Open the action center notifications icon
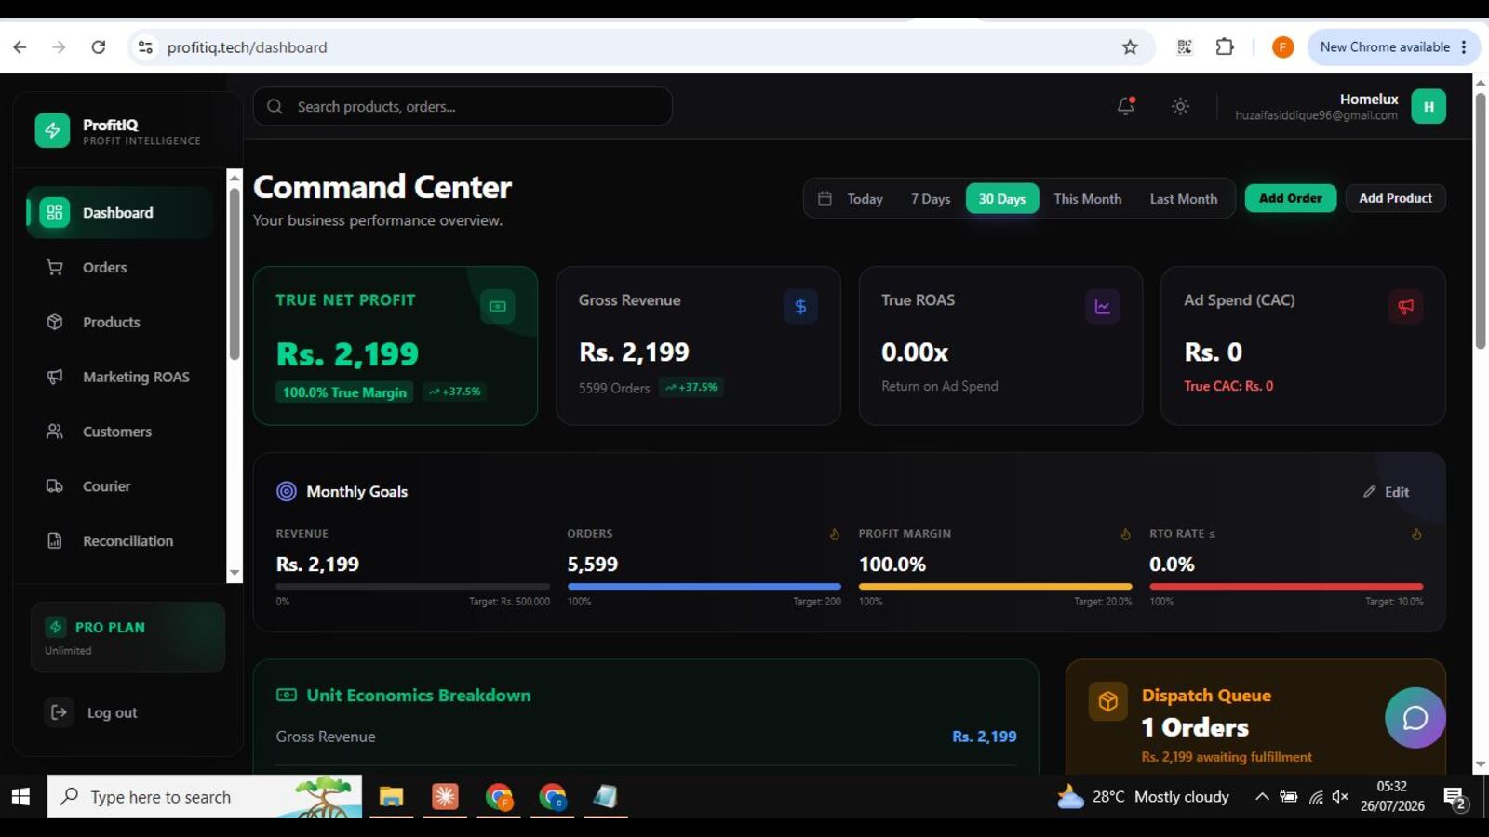The width and height of the screenshot is (1489, 837). tap(1455, 797)
